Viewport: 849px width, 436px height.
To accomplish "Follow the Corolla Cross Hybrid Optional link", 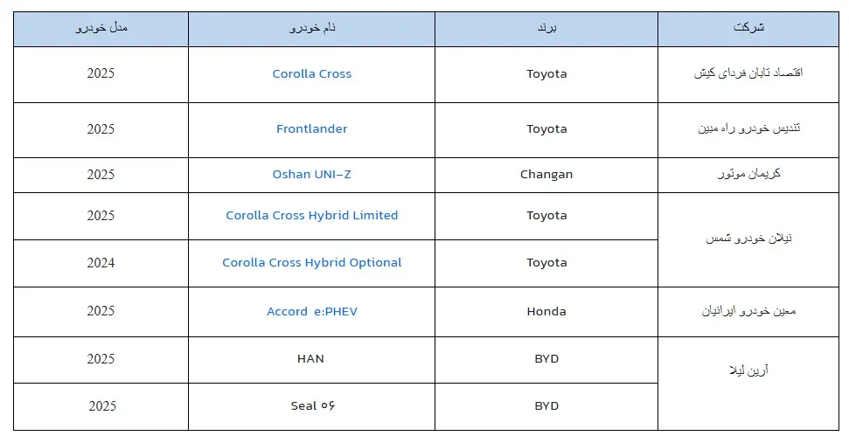I will click(311, 263).
